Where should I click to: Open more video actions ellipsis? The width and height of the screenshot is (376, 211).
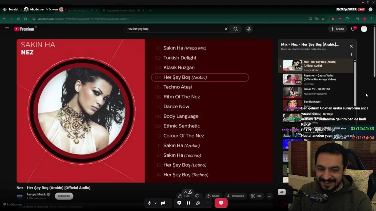270,196
